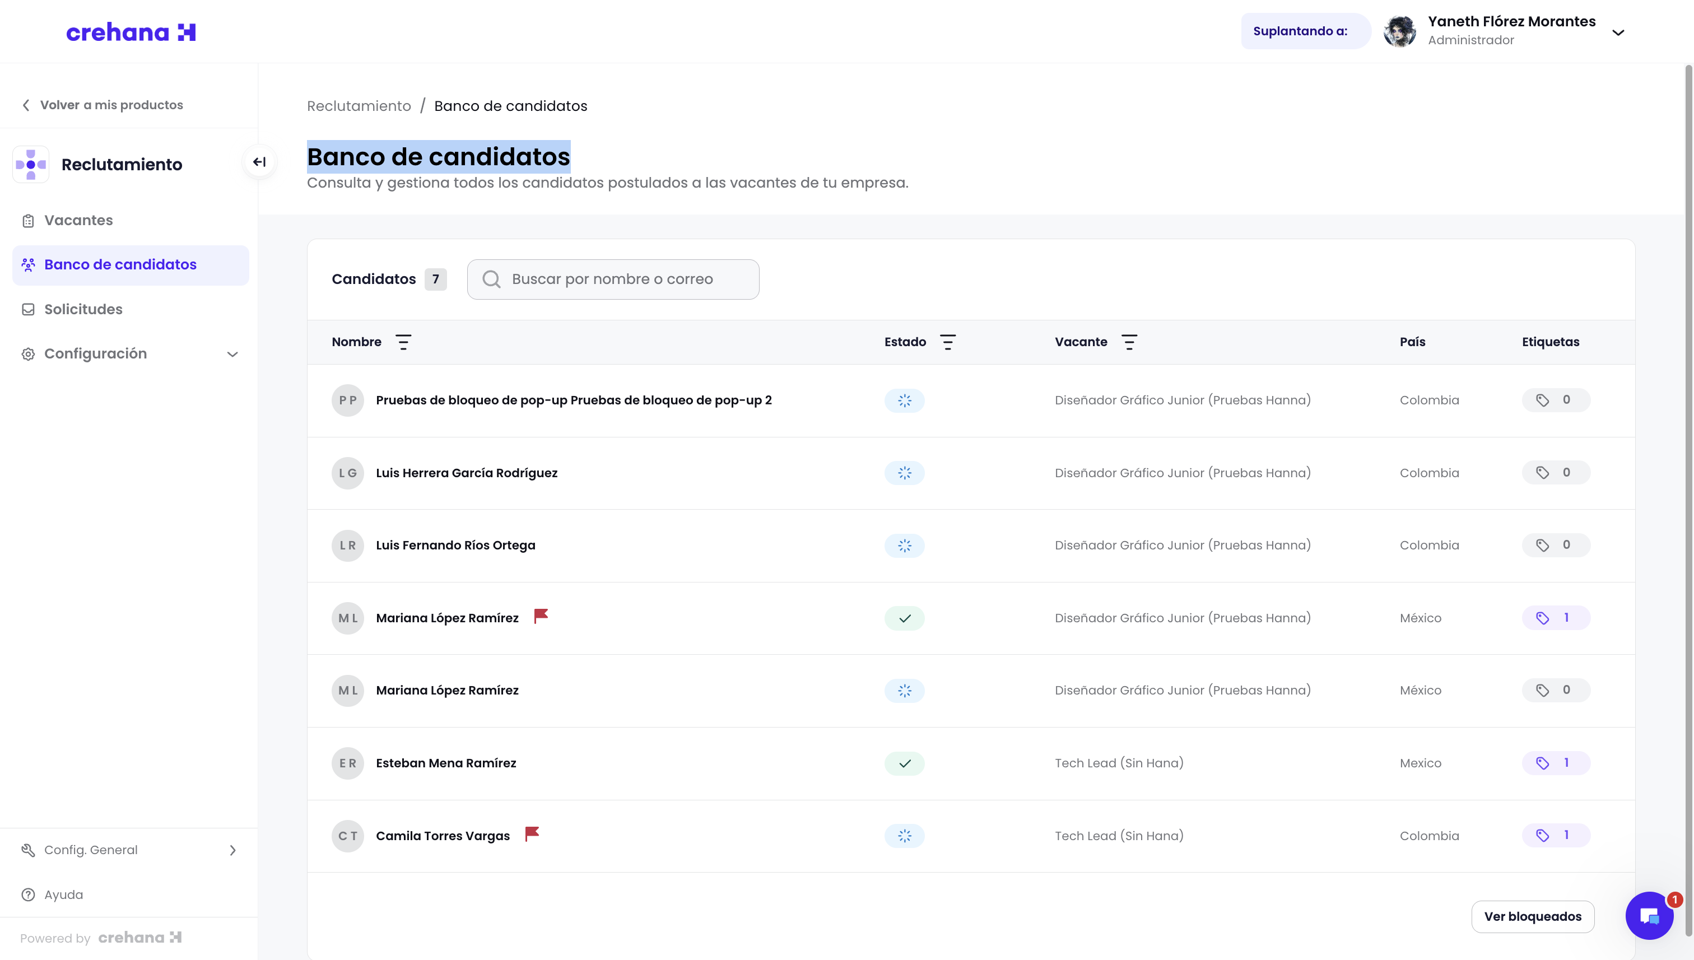Open tags badge for Esteban Mena Ramírez
The width and height of the screenshot is (1694, 960).
tap(1556, 763)
